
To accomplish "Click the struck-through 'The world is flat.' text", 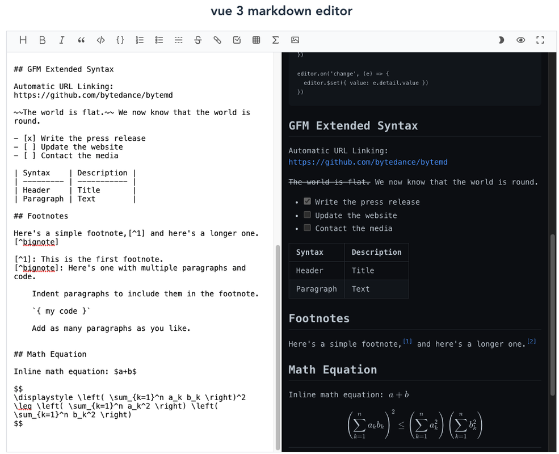I will (329, 182).
